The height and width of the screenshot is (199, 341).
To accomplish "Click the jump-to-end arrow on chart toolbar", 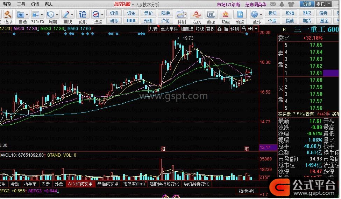I will tap(250, 28).
